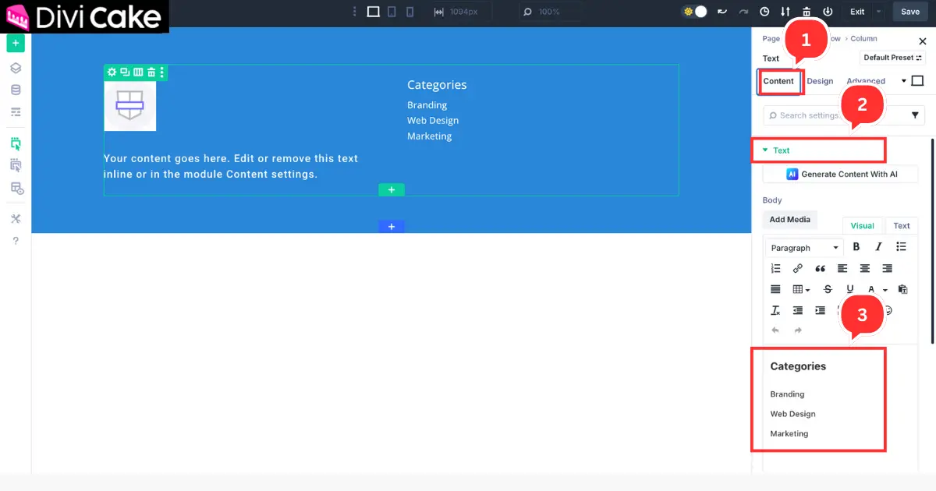Screen dimensions: 936x491
Task: Open the Layers view in left sidebar
Action: (16, 69)
